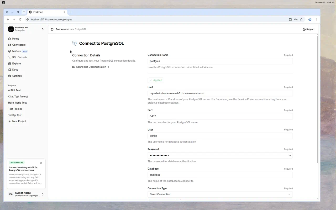Collapse the sidebar with the panel icon
The height and width of the screenshot is (210, 336).
52,29
